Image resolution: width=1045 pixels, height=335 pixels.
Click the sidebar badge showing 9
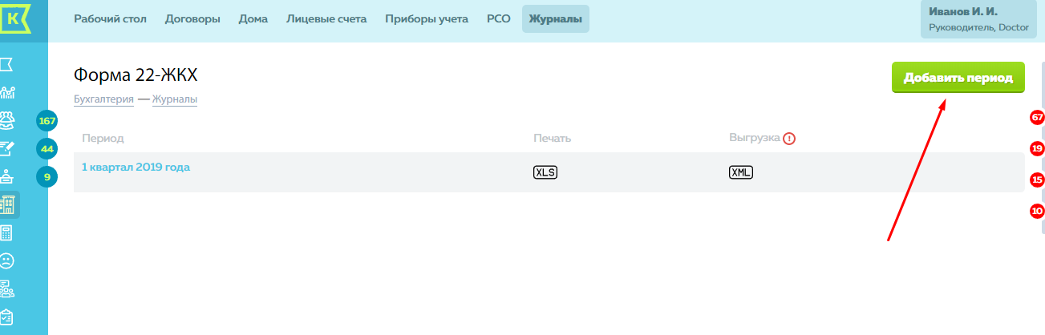click(47, 176)
